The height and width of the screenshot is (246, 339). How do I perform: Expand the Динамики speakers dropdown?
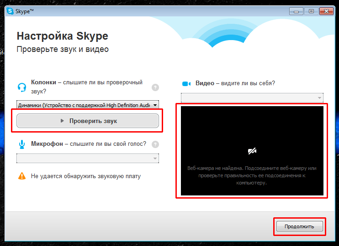click(x=88, y=105)
